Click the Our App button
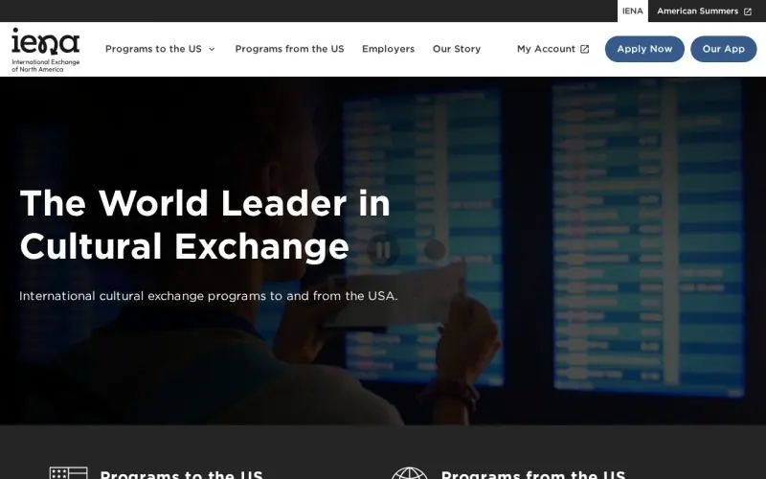 point(724,49)
